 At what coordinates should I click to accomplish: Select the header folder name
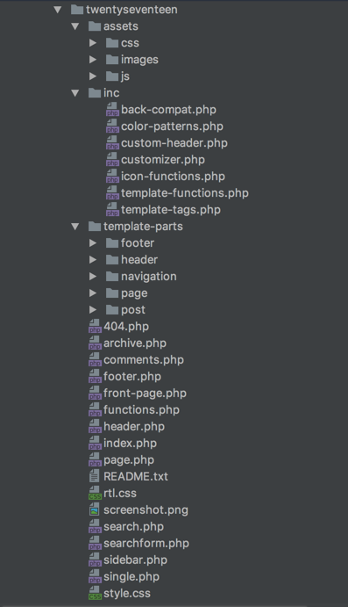tap(139, 260)
